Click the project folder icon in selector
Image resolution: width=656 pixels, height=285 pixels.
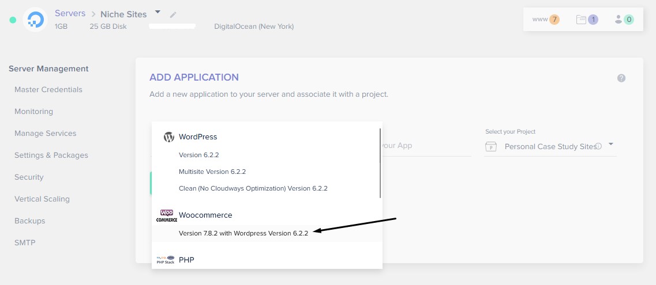[x=491, y=146]
